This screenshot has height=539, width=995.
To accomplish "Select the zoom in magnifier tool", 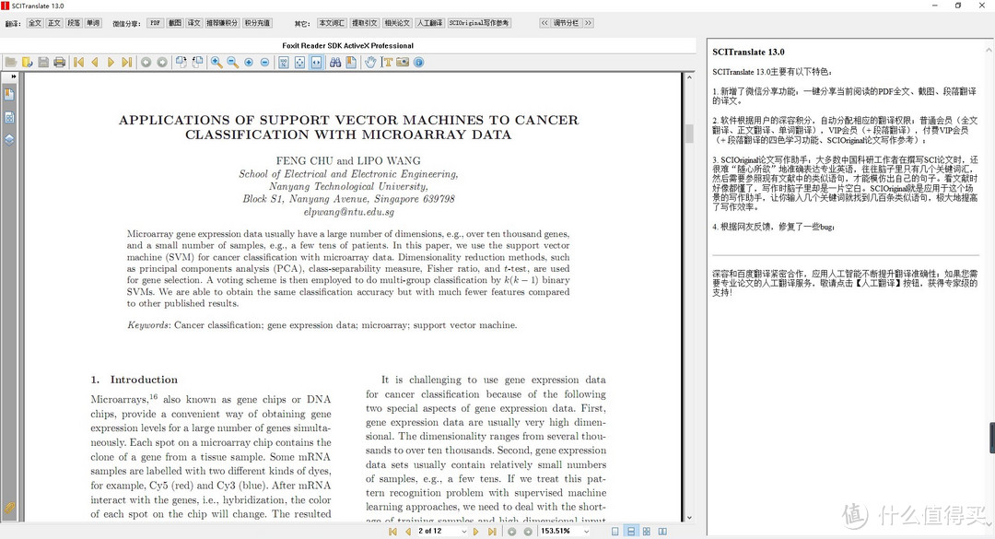I will coord(217,63).
